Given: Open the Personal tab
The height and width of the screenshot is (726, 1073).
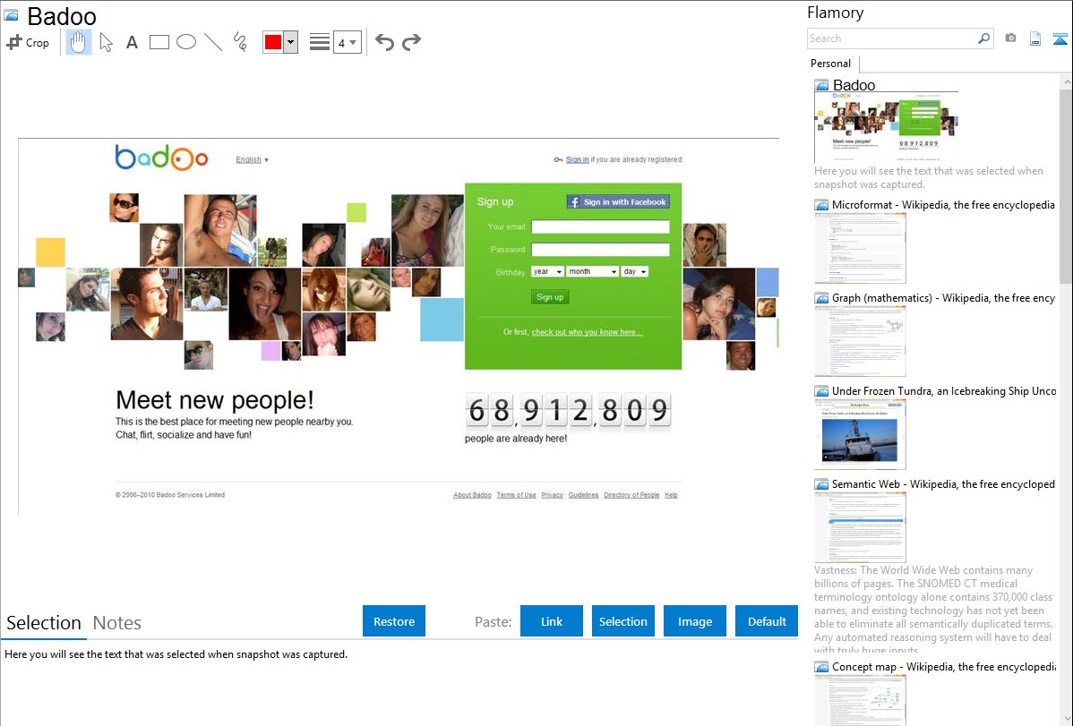Looking at the screenshot, I should pos(831,64).
